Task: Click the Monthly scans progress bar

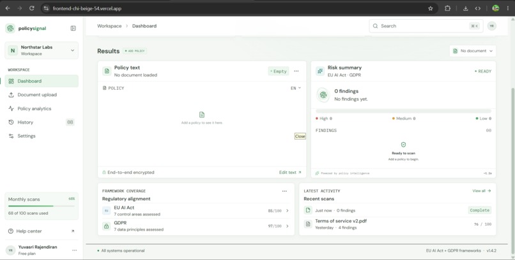Action: pyautogui.click(x=42, y=206)
